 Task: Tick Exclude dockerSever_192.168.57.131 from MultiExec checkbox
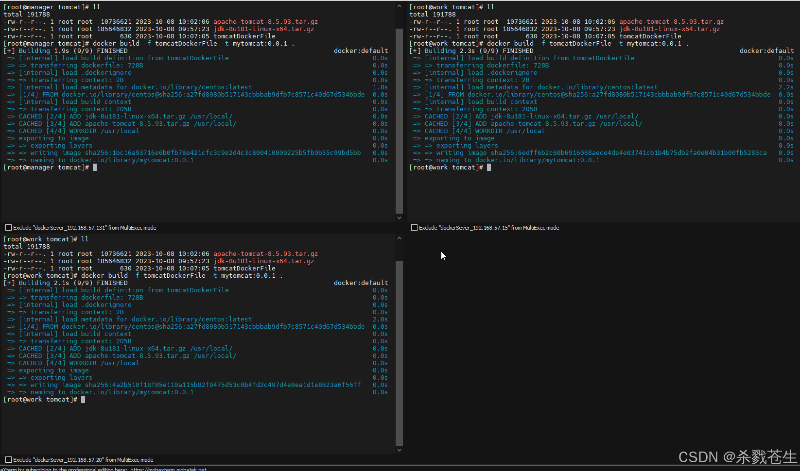pyautogui.click(x=8, y=228)
